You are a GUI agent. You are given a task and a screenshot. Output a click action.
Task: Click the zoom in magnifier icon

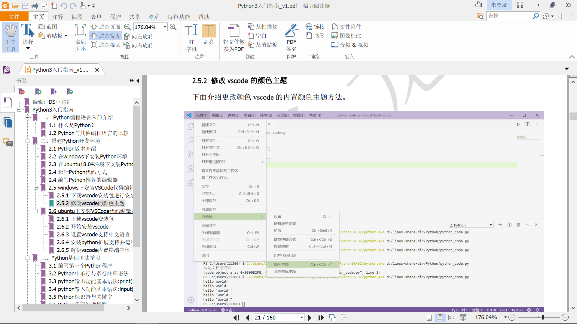[x=173, y=27]
